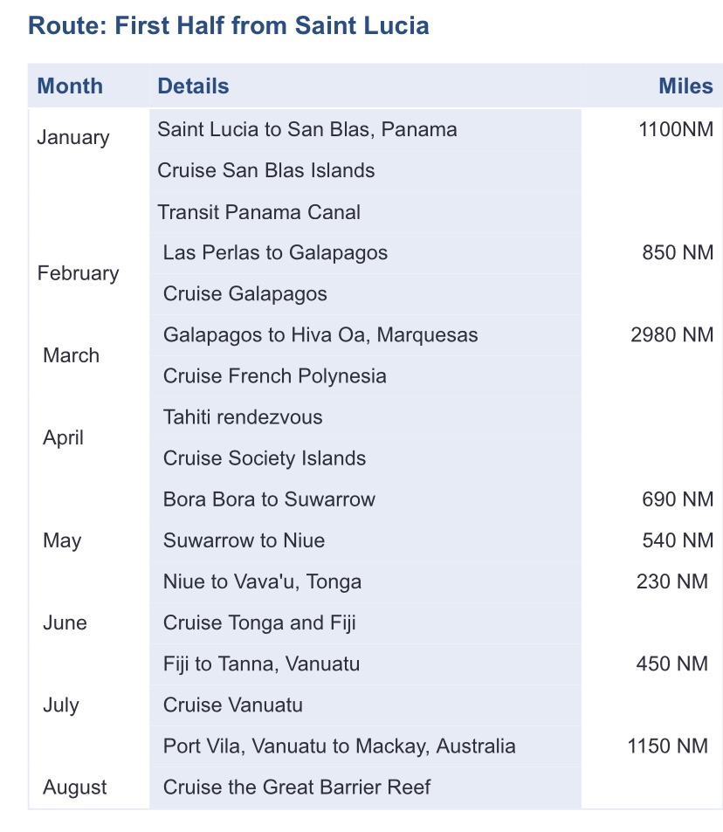Viewport: 723px width, 832px height.
Task: Click the 'Route: First Half from Saint Lucia' heading
Action: 229,25
